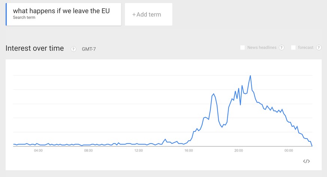This screenshot has height=177, width=327.
Task: Click the GMT-7 timezone label
Action: [89, 49]
